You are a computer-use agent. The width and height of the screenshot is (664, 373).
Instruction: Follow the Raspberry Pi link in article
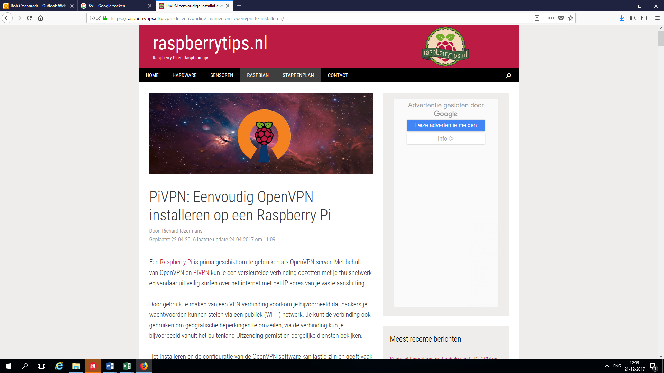pos(176,262)
